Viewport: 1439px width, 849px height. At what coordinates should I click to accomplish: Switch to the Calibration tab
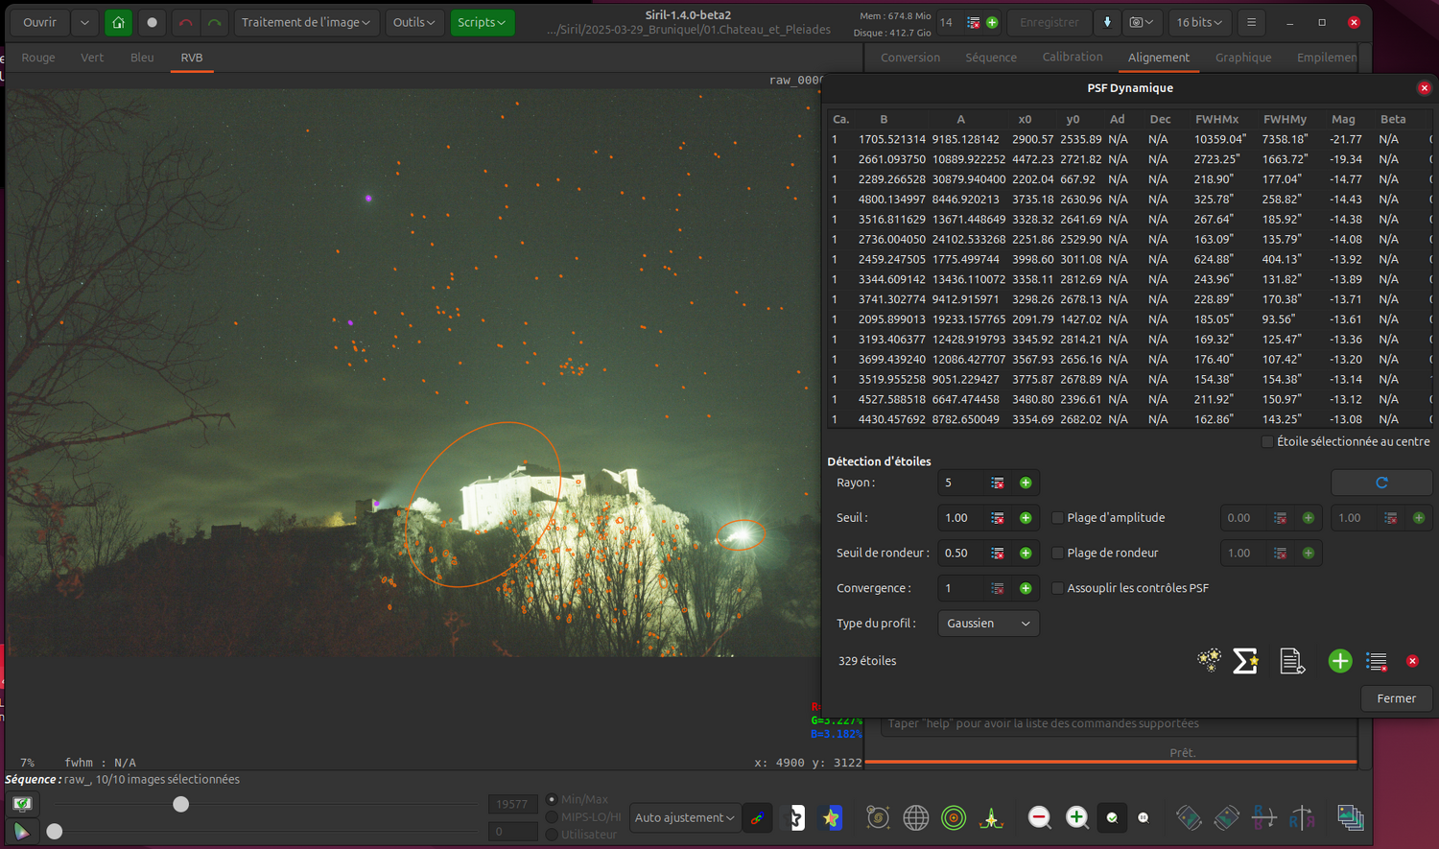1072,58
